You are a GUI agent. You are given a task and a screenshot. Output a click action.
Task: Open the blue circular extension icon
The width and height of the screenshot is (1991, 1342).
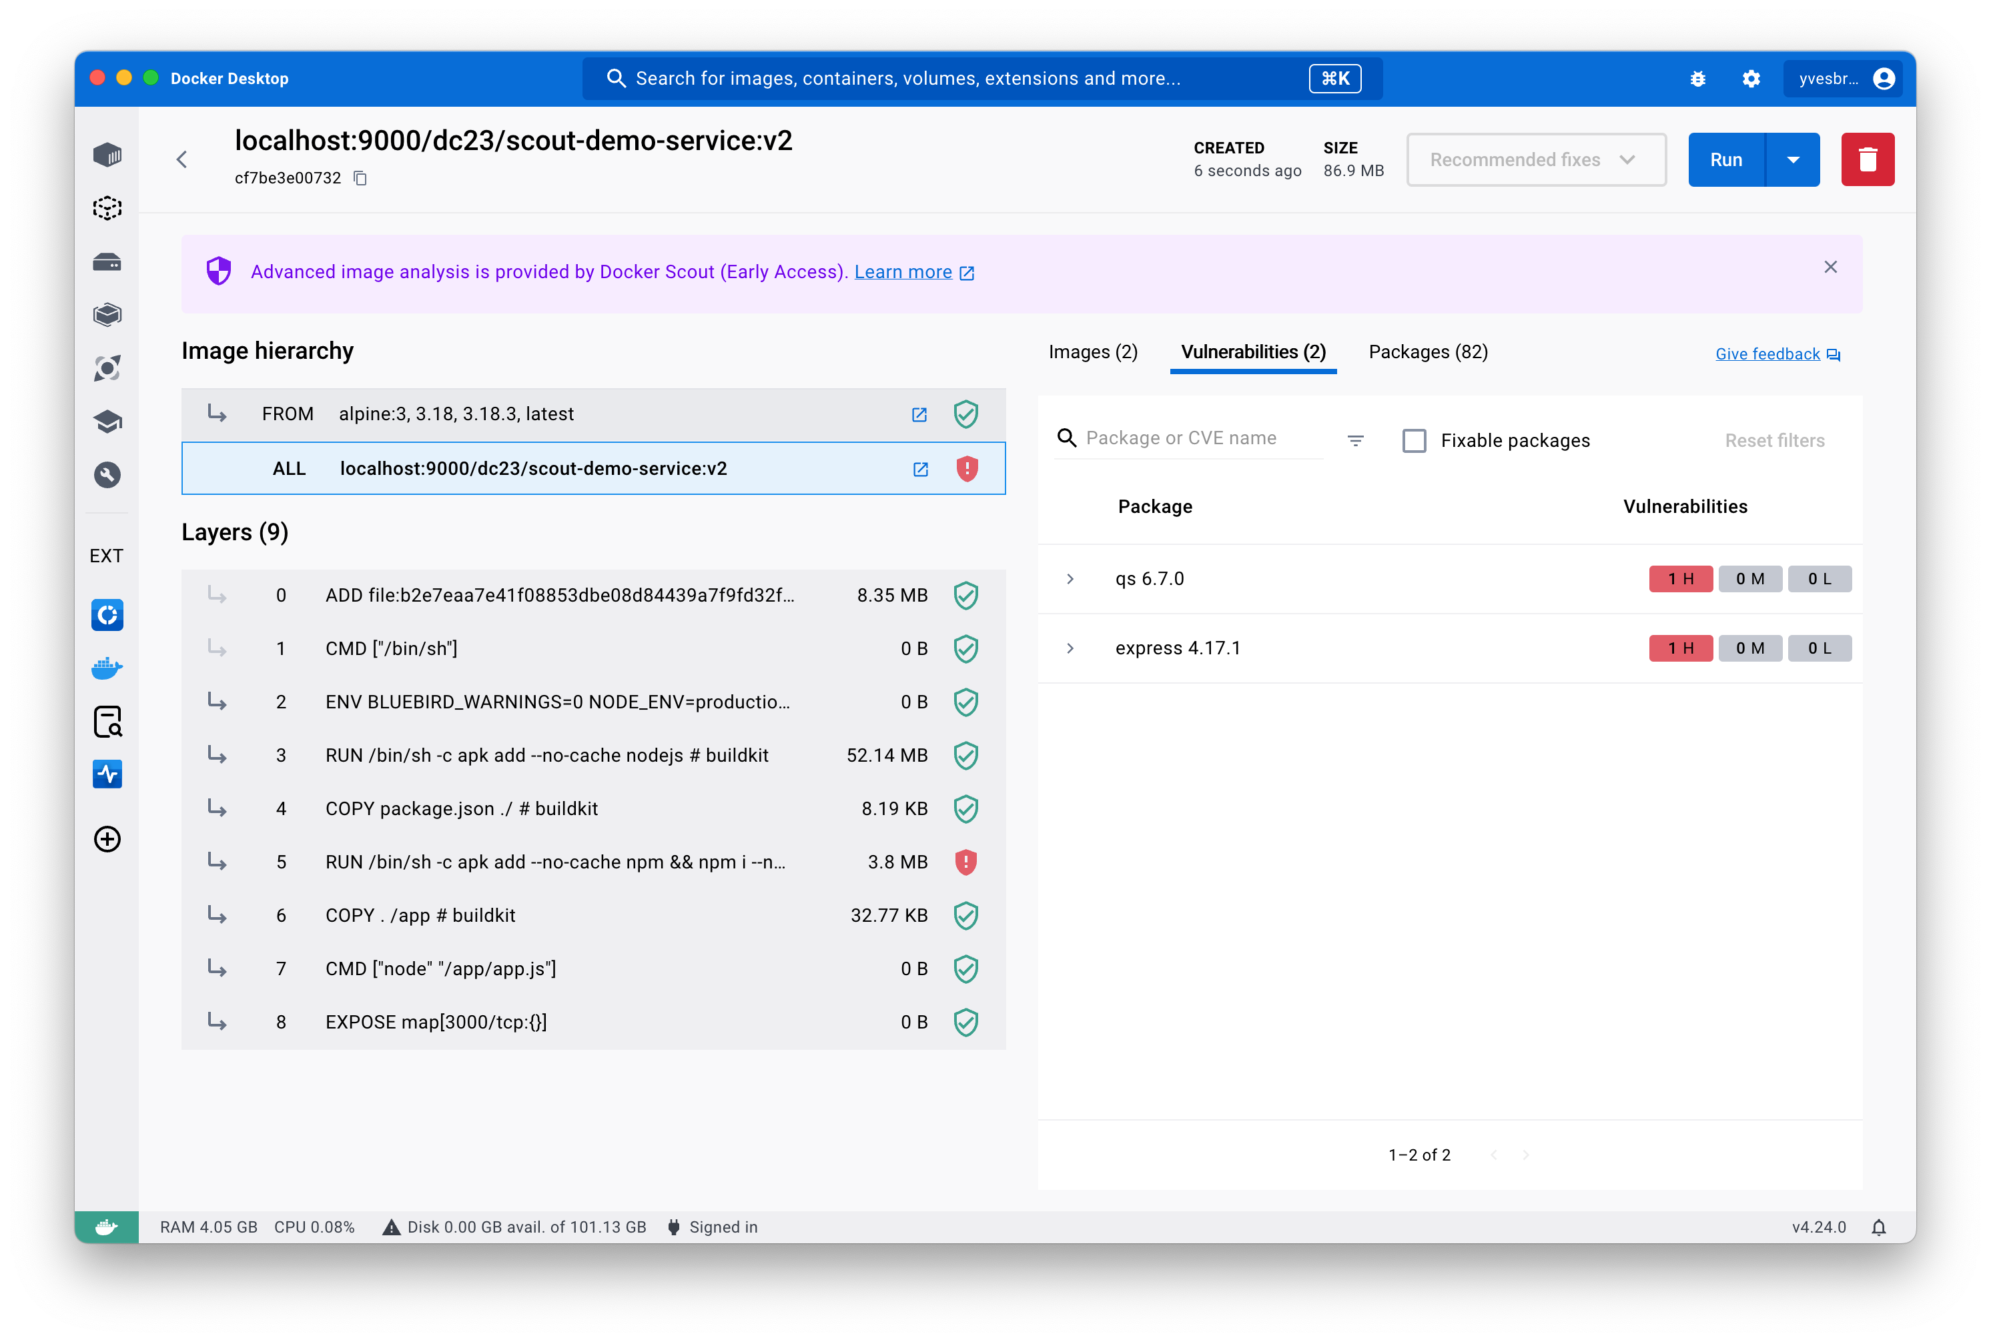click(107, 614)
